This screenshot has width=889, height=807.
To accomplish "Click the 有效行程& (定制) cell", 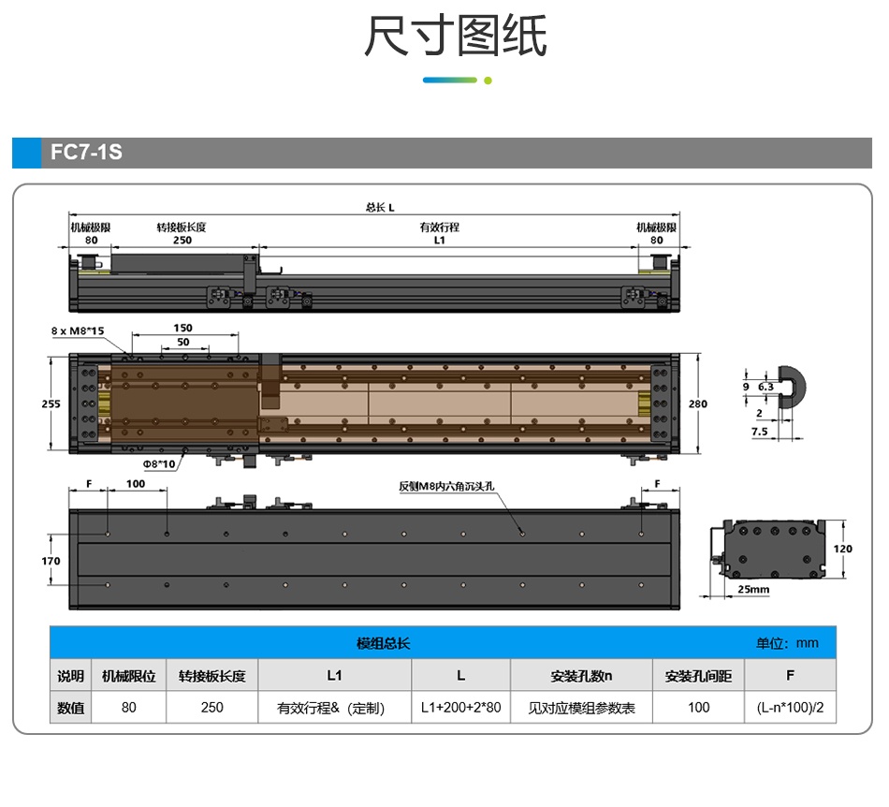I will [334, 708].
